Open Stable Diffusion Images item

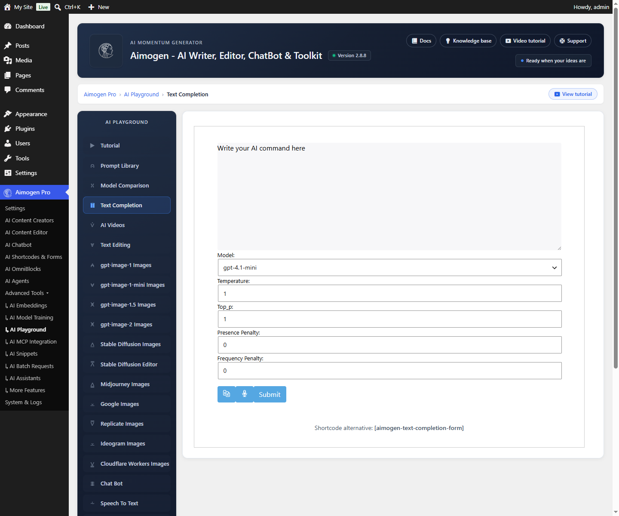(x=127, y=344)
